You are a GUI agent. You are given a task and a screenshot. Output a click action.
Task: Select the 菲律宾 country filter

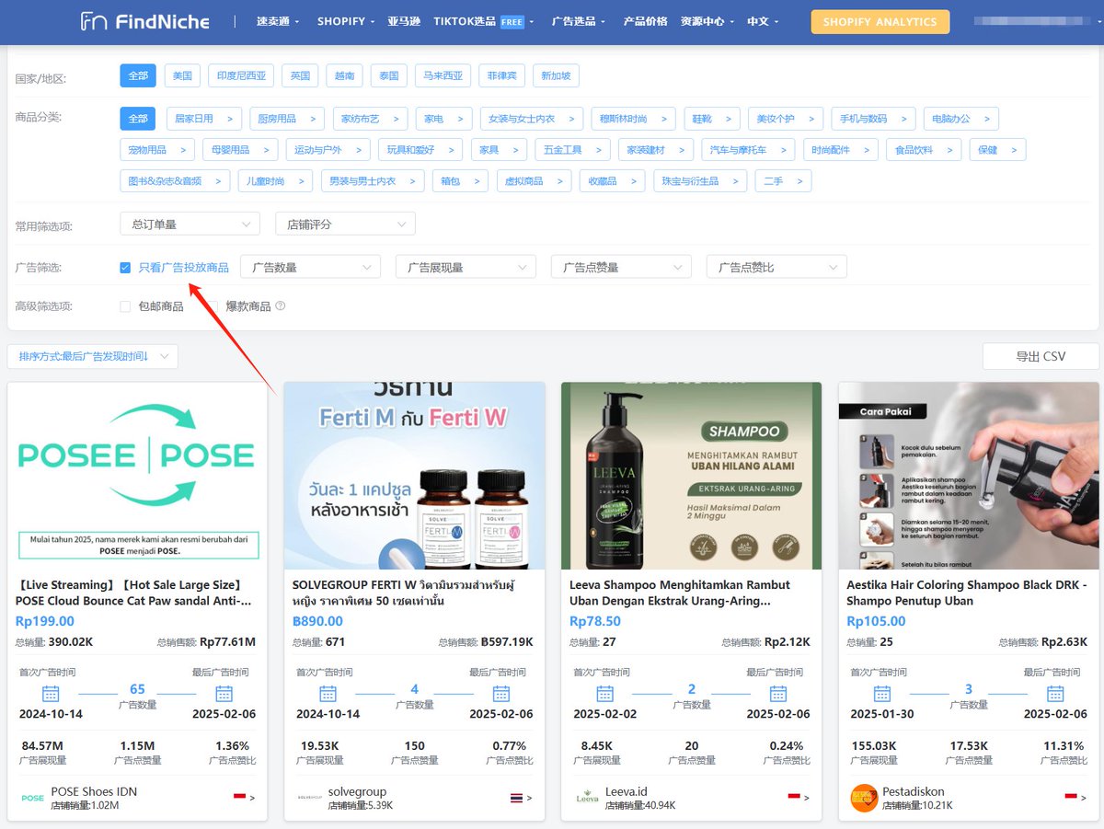click(x=502, y=75)
